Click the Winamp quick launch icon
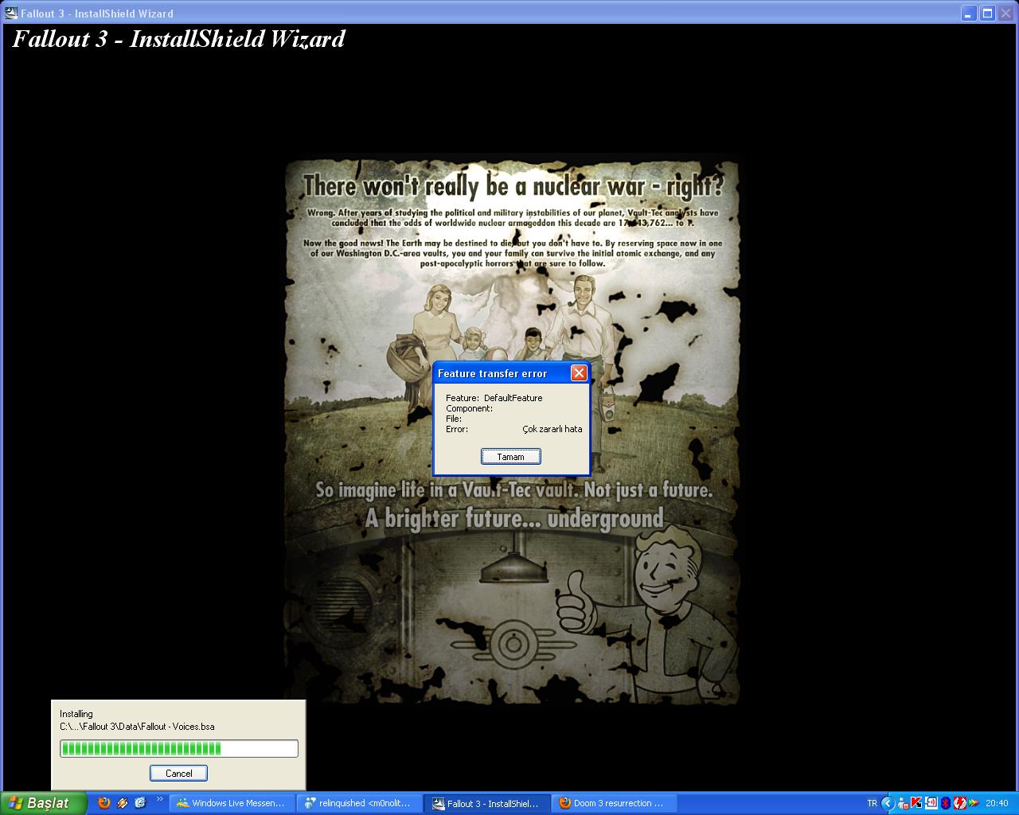Image resolution: width=1019 pixels, height=815 pixels. 123,803
